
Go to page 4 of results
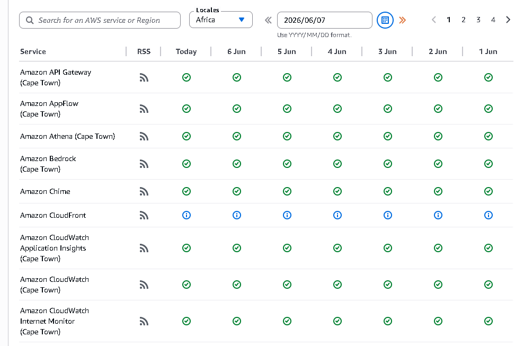click(x=493, y=20)
